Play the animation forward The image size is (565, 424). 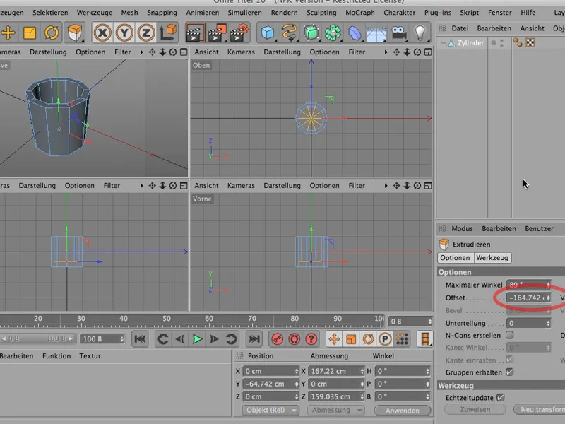pos(197,339)
